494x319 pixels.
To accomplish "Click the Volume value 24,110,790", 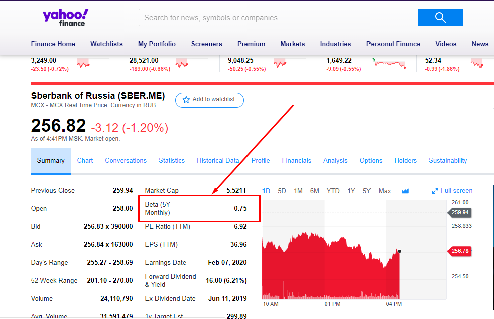I will tap(116, 298).
